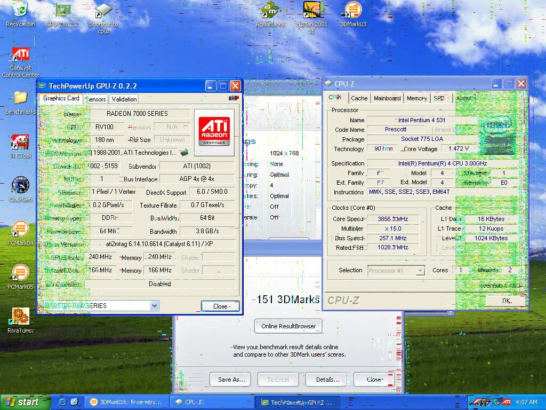Click the BIOS save chip icon in GPU-Z
This screenshot has width=546, height=410.
pos(184,152)
